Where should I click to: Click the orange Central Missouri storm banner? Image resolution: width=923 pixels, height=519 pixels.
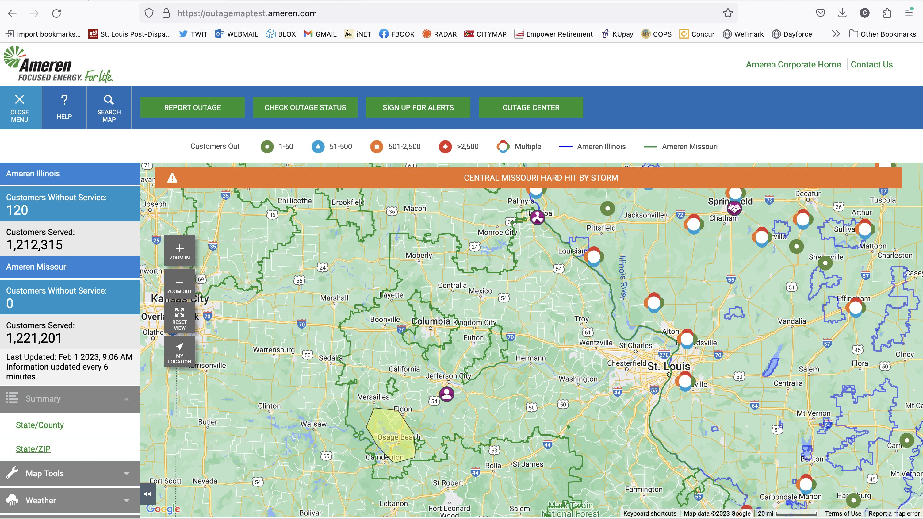click(x=529, y=178)
